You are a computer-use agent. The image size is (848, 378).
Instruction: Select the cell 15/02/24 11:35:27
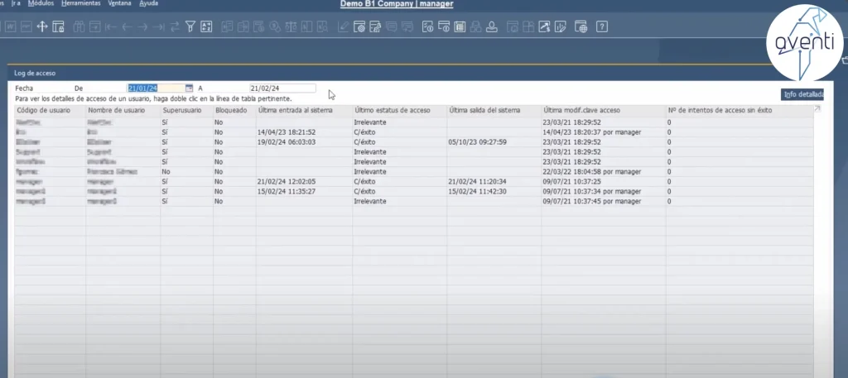point(305,191)
